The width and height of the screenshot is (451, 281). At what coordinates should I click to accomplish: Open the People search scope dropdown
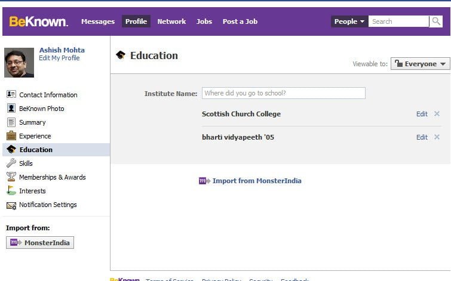click(x=349, y=21)
